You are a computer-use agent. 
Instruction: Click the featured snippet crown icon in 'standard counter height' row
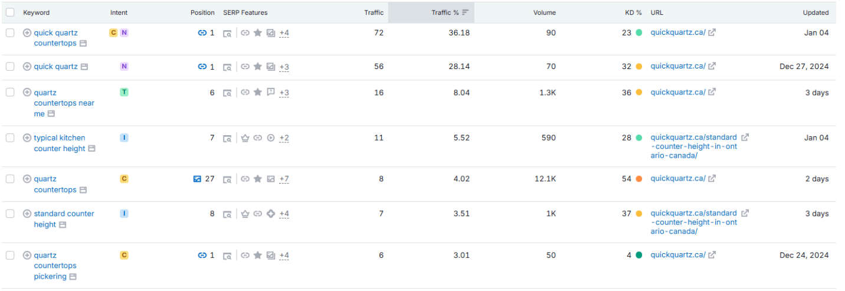[245, 214]
